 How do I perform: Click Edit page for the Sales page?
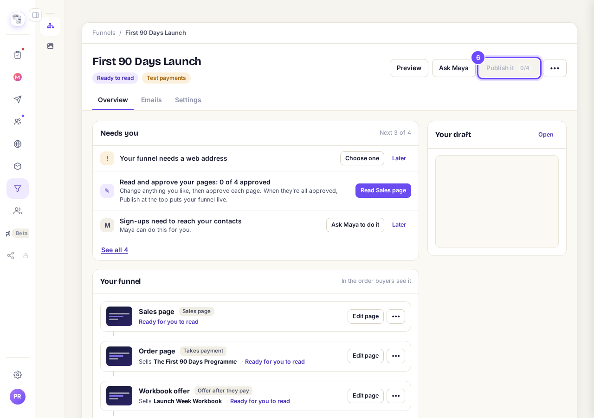click(x=366, y=316)
